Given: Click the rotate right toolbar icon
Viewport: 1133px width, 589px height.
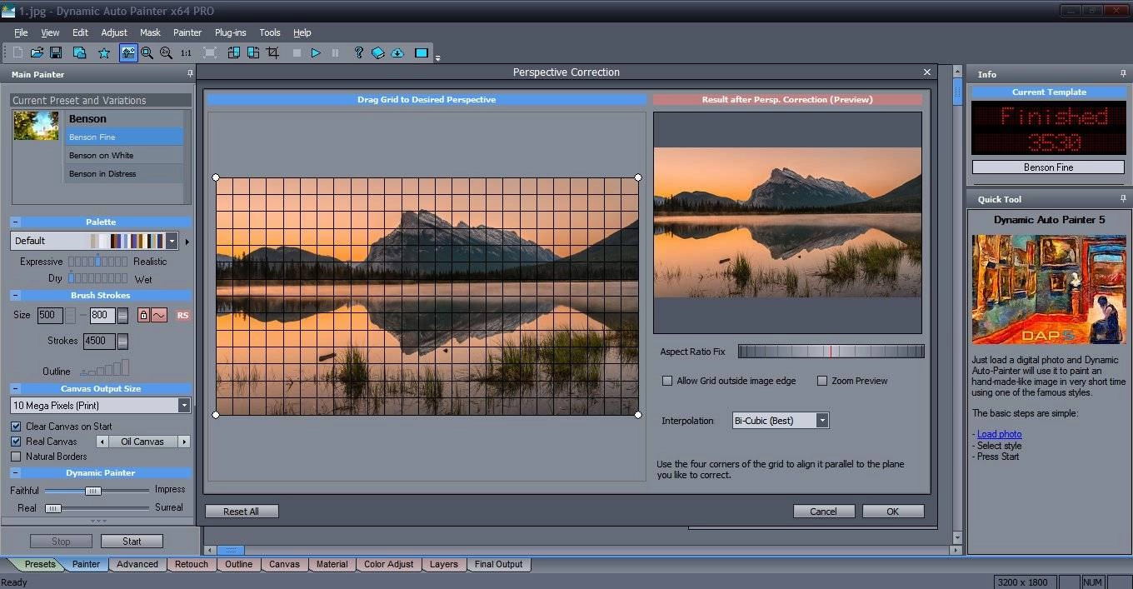Looking at the screenshot, I should coord(252,52).
